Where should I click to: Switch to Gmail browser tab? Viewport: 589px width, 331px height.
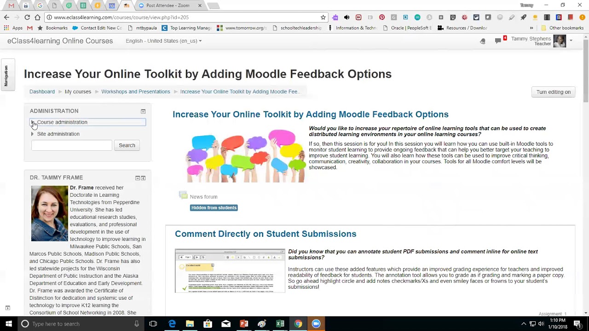pyautogui.click(x=11, y=6)
